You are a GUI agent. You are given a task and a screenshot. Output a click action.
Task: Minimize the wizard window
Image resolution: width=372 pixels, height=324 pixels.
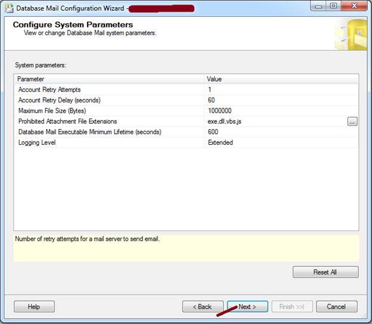[x=318, y=6]
